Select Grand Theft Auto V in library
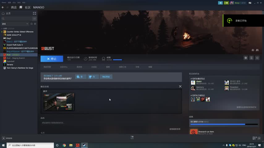The width and height of the screenshot is (264, 148). [15, 45]
